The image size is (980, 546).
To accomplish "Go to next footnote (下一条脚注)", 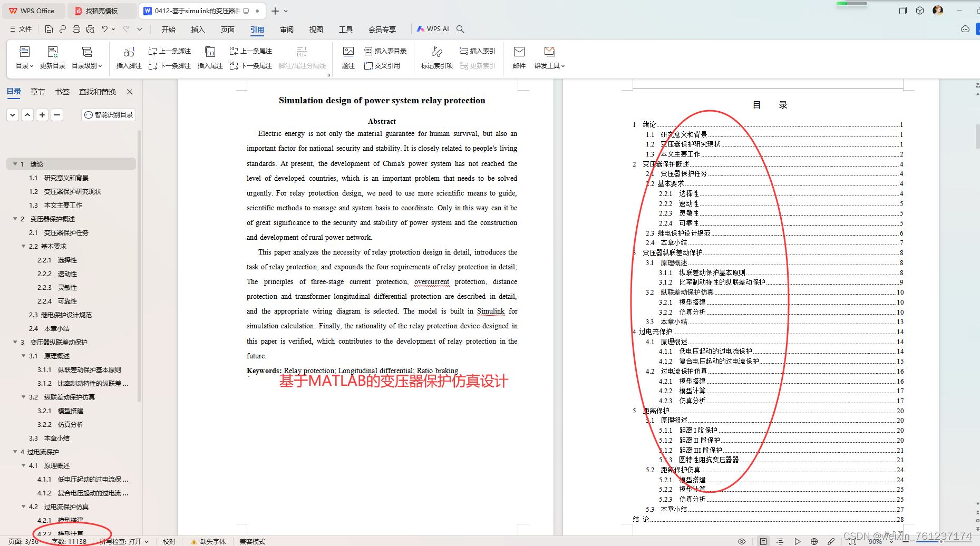I will click(x=170, y=66).
